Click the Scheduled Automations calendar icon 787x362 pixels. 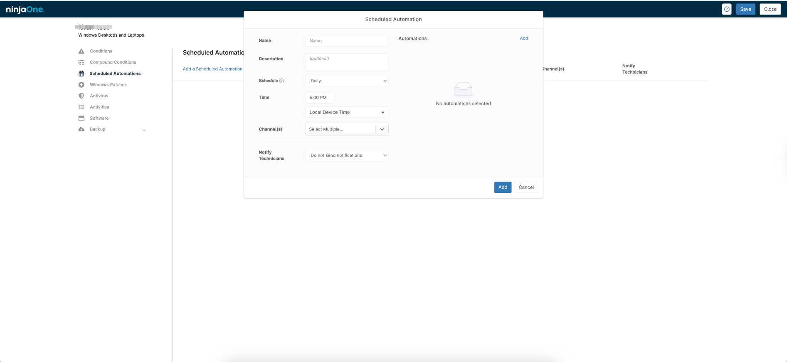click(81, 74)
